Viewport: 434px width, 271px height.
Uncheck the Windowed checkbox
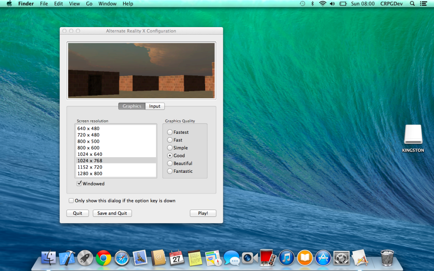(79, 183)
